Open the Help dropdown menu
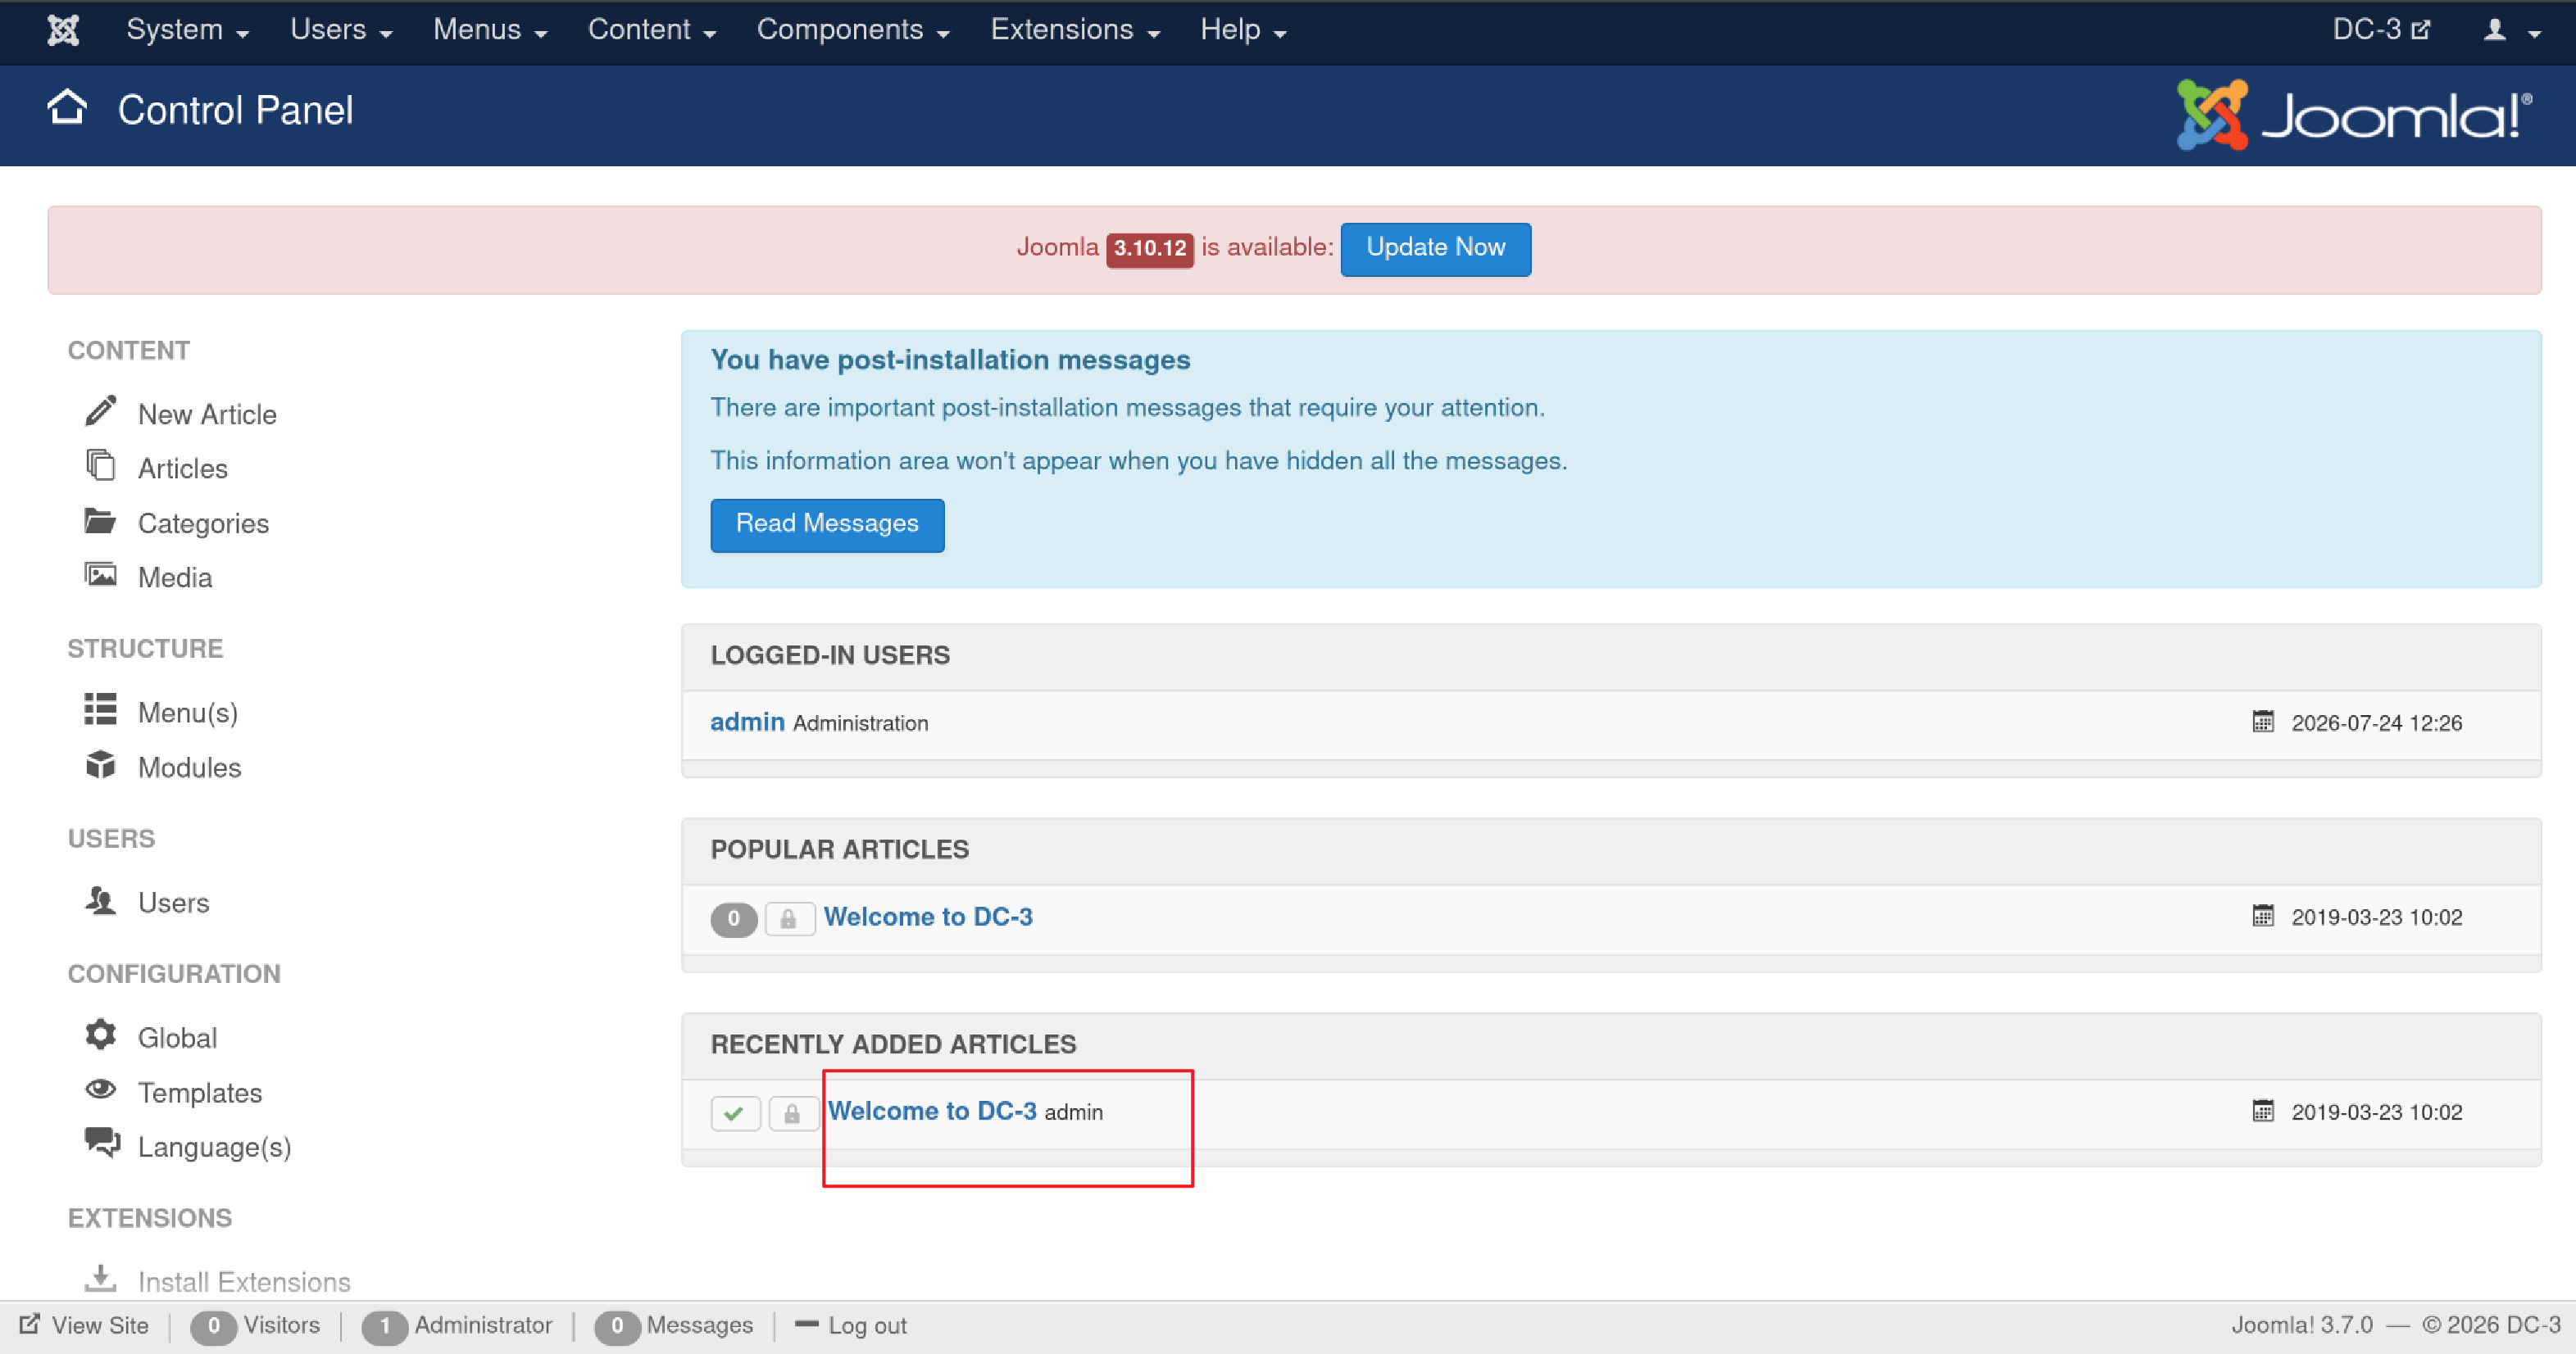2576x1354 pixels. (x=1243, y=30)
